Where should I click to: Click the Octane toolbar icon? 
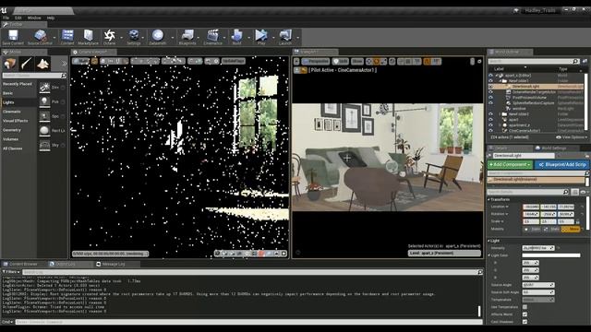(109, 36)
